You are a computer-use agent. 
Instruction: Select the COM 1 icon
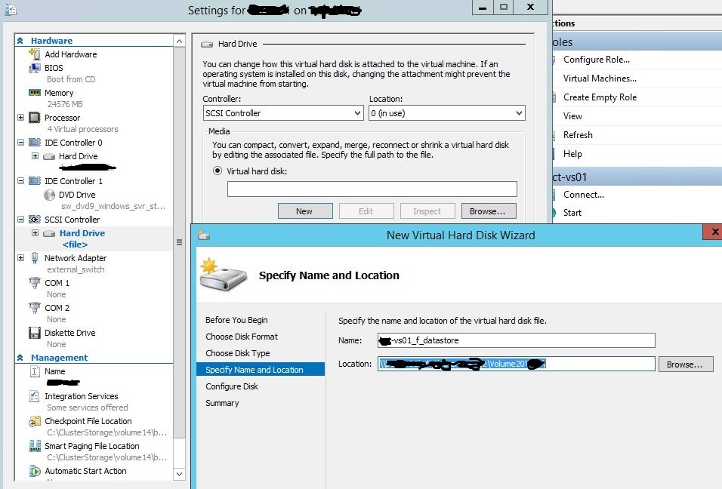pos(34,282)
